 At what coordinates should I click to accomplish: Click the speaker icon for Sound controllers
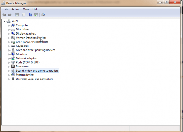(x=13, y=70)
